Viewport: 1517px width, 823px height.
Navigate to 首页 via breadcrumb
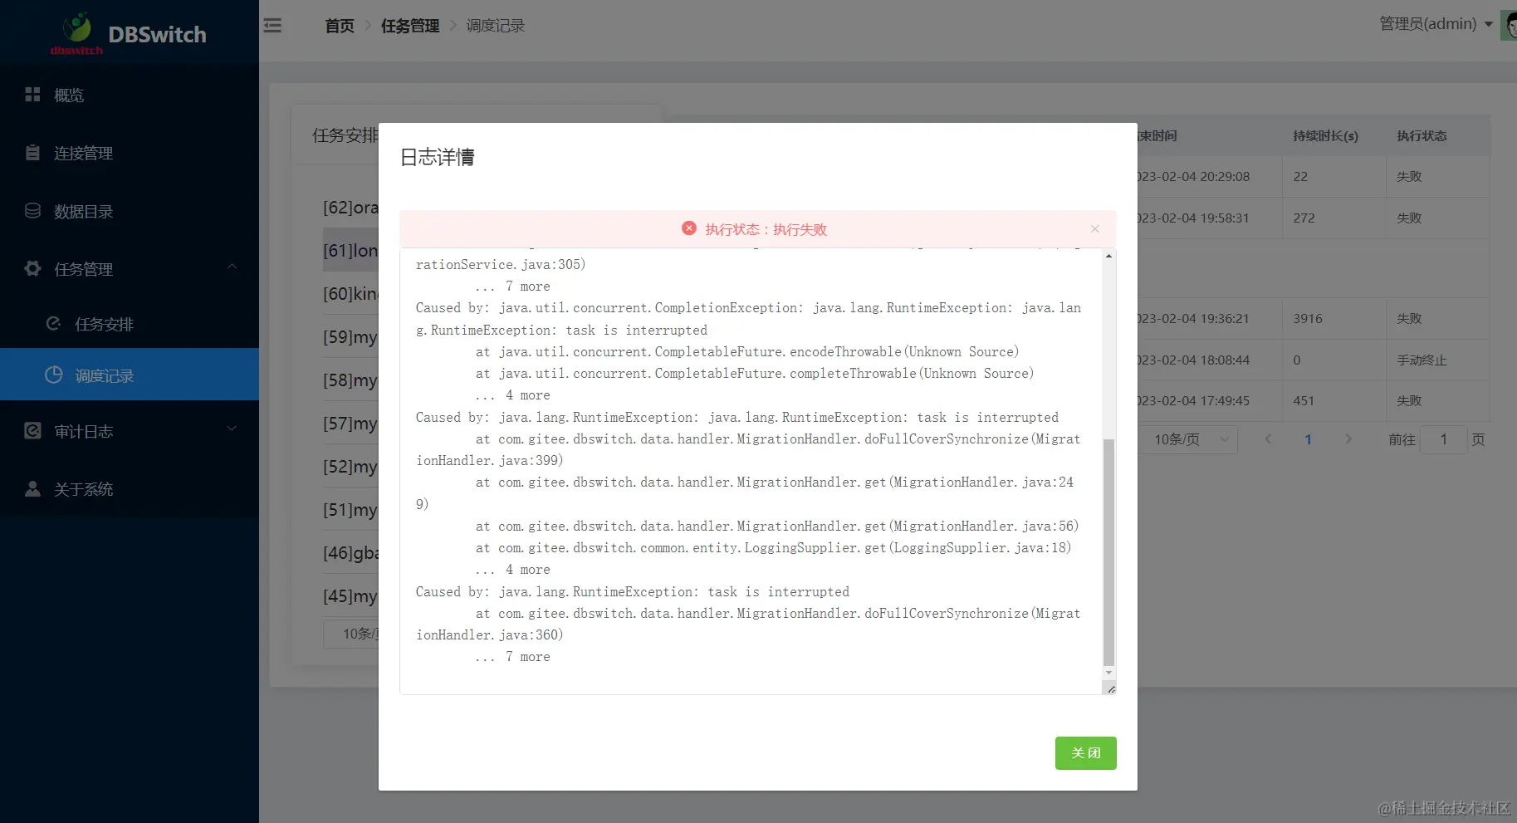[338, 26]
